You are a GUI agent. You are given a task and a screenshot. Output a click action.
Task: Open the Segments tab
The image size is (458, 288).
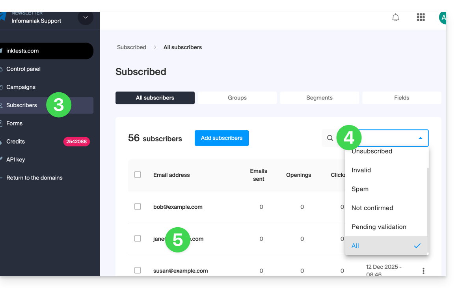click(319, 98)
